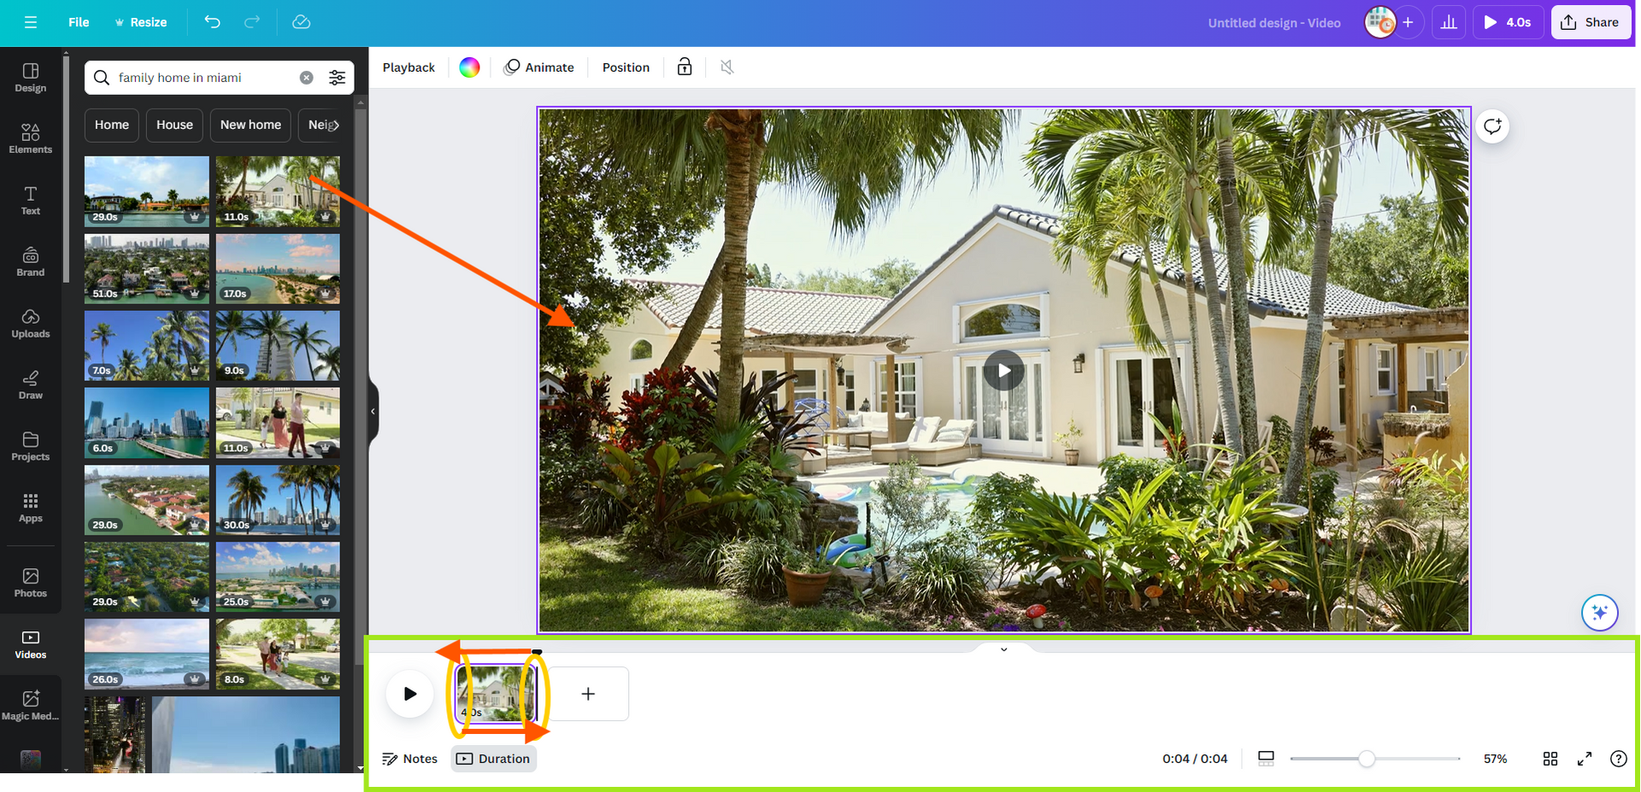Show more search suggestion chips

click(336, 125)
